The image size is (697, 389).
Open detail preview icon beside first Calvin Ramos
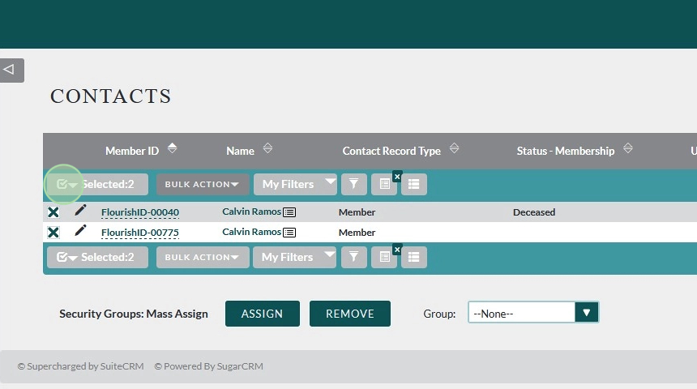point(289,212)
